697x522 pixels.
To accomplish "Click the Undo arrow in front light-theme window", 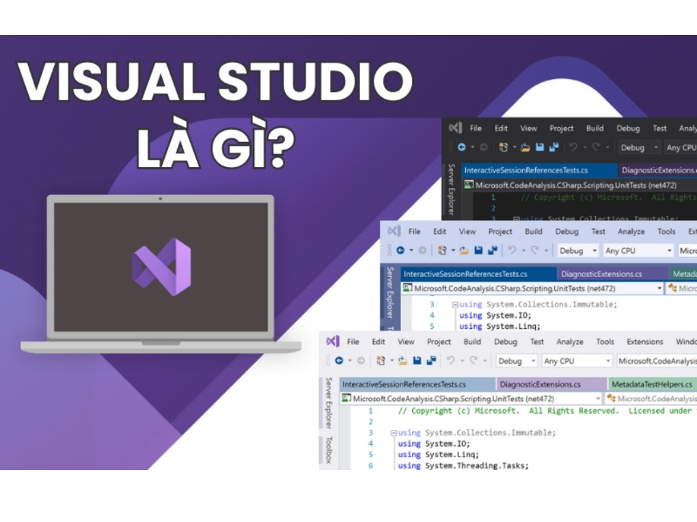I will [x=451, y=361].
